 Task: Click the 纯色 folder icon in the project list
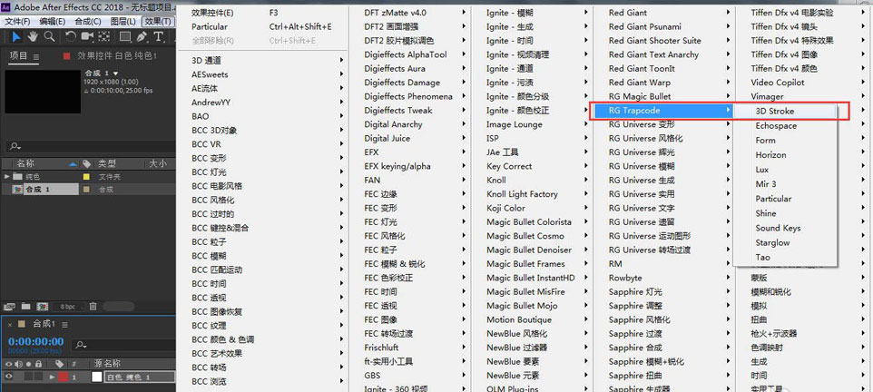click(17, 177)
